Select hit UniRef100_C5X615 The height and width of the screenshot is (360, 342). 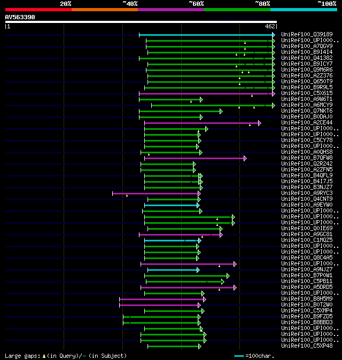click(307, 93)
